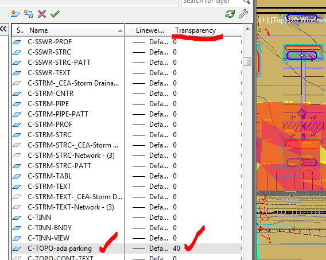Select the C-STRM-PIPE layer name
The width and height of the screenshot is (326, 260).
[x=48, y=104]
